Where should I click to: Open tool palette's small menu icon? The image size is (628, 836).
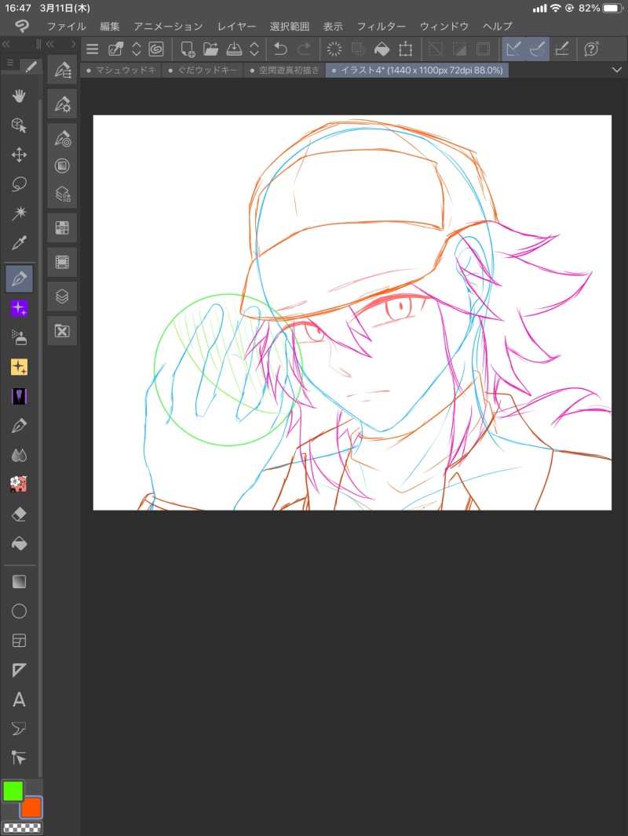pyautogui.click(x=10, y=64)
